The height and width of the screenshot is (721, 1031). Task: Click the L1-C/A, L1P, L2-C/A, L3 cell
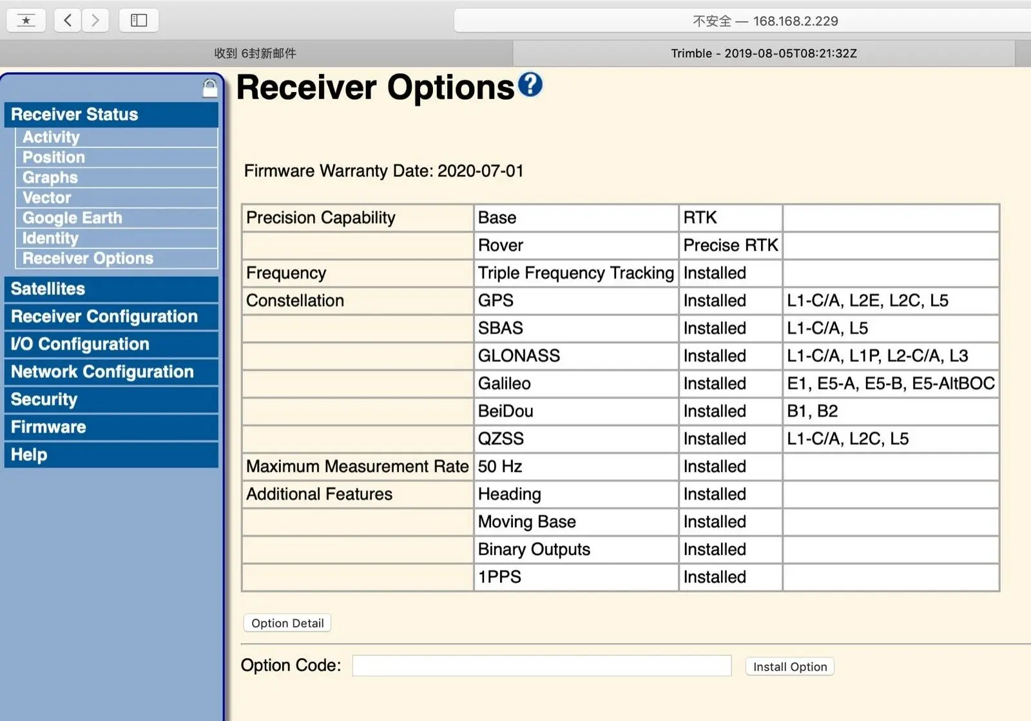pos(891,357)
